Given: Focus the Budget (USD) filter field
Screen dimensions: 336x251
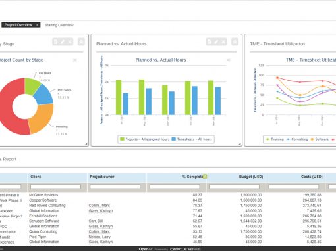Looking at the screenshot, I should click(x=235, y=187).
